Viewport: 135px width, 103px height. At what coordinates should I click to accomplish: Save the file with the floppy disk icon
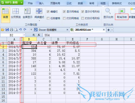tap(7, 30)
